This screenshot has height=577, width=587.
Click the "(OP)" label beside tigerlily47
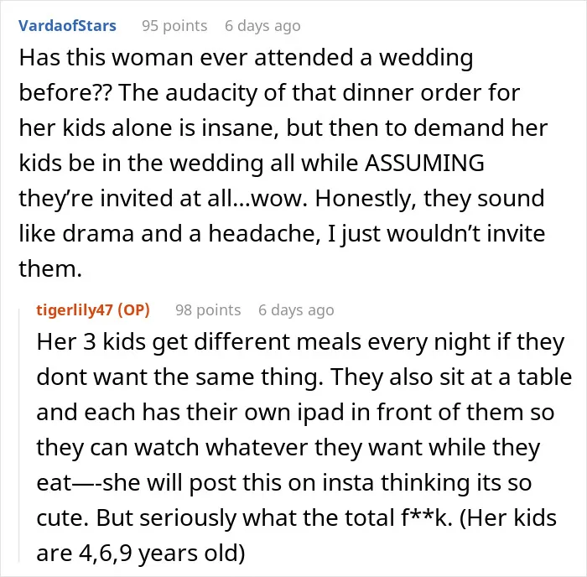133,310
